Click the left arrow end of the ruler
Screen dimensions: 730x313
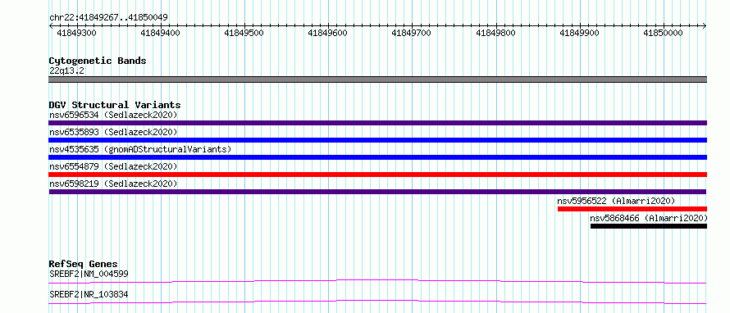(x=51, y=26)
